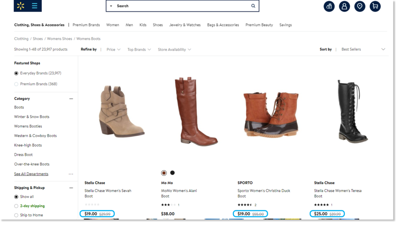Open the reorder items icon
Image resolution: width=402 pixels, height=226 pixels.
coord(329,6)
